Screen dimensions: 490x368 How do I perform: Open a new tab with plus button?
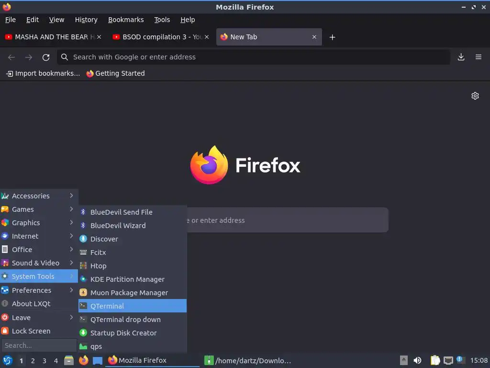[333, 37]
